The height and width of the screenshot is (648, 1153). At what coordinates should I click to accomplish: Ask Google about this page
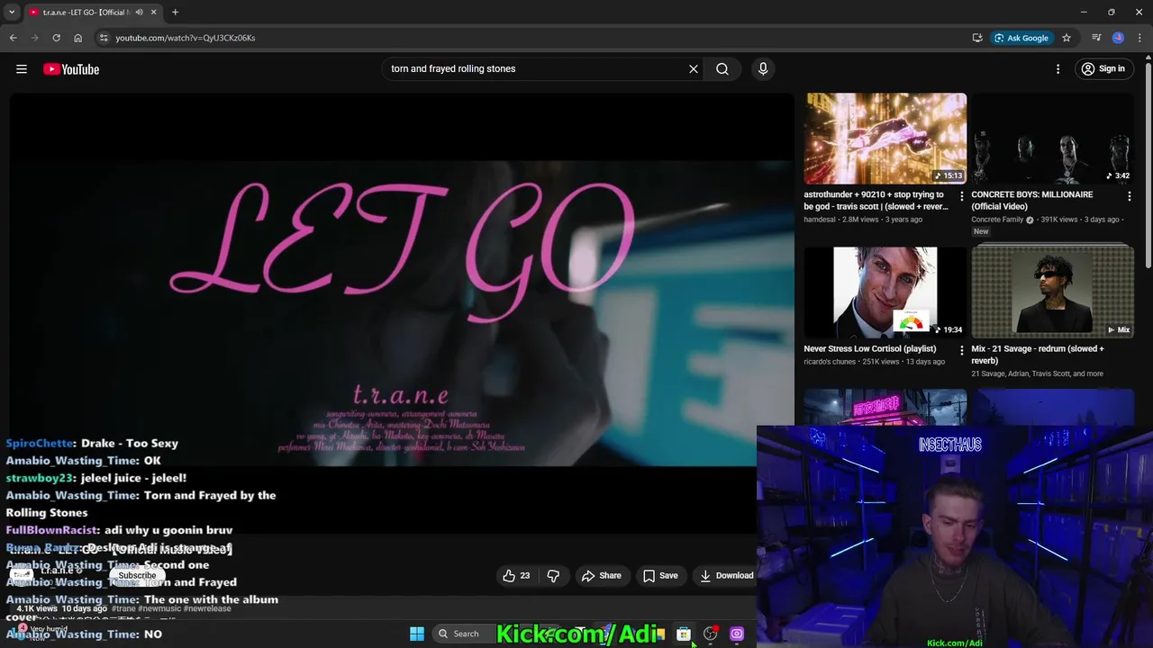click(x=1021, y=38)
